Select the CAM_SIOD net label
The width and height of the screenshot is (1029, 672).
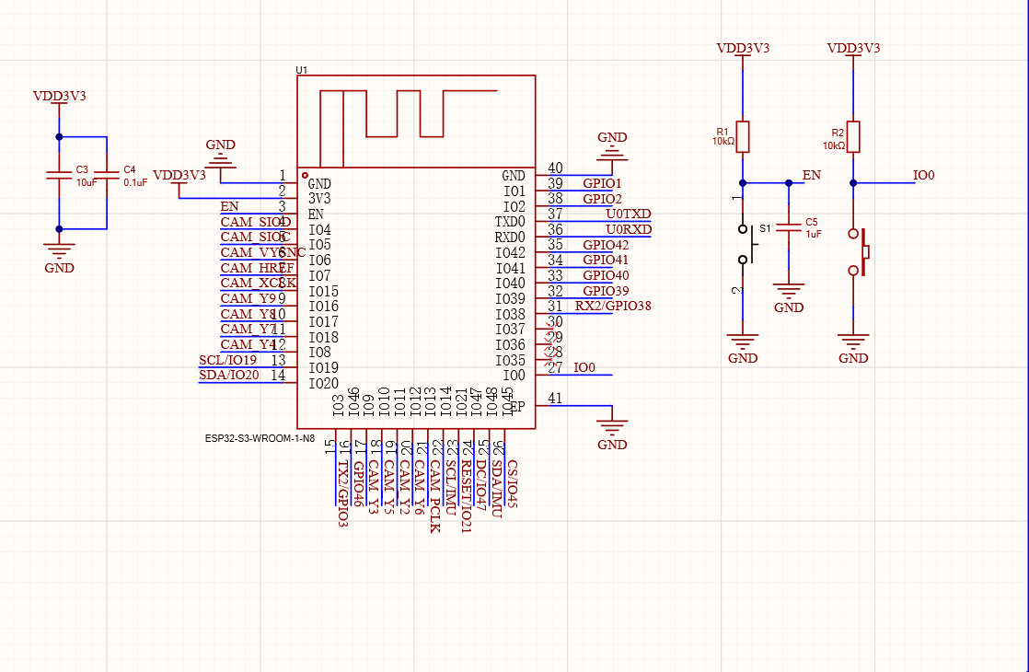tap(256, 222)
